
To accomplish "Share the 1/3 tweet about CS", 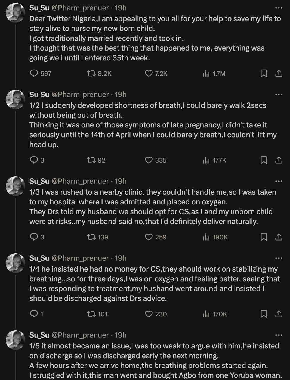I will (279, 237).
